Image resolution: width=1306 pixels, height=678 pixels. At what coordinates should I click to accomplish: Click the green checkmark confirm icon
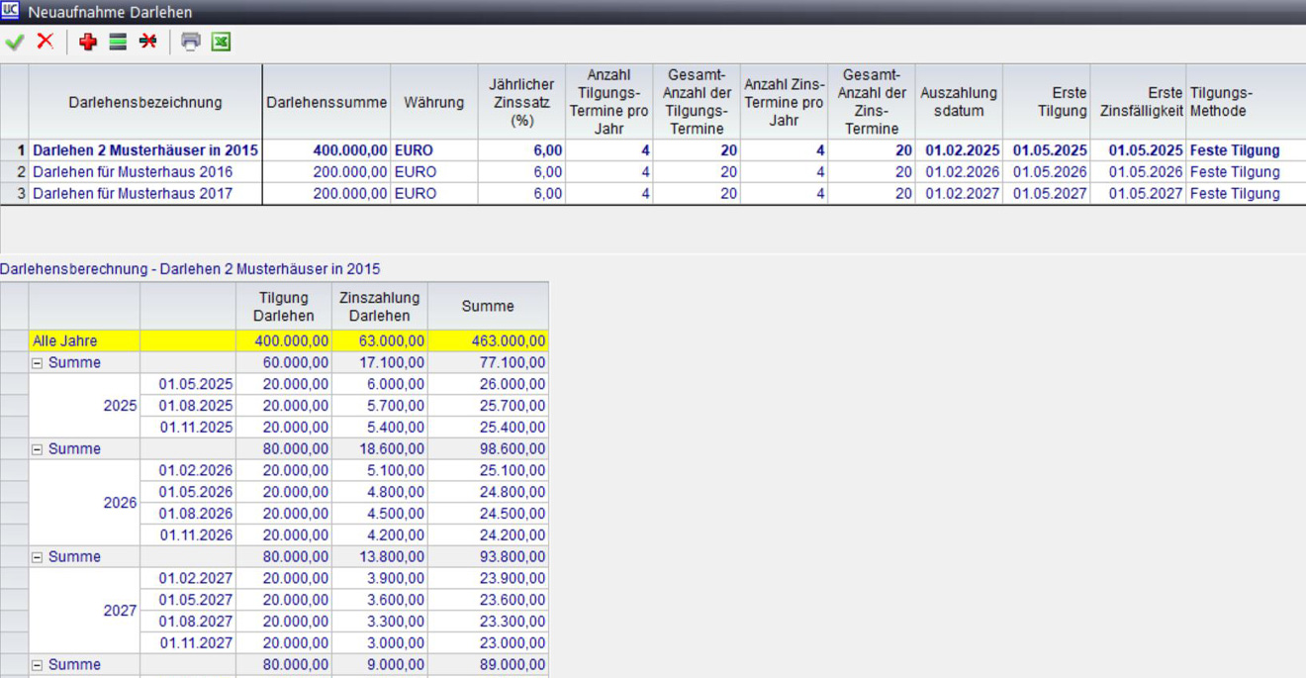click(x=15, y=42)
